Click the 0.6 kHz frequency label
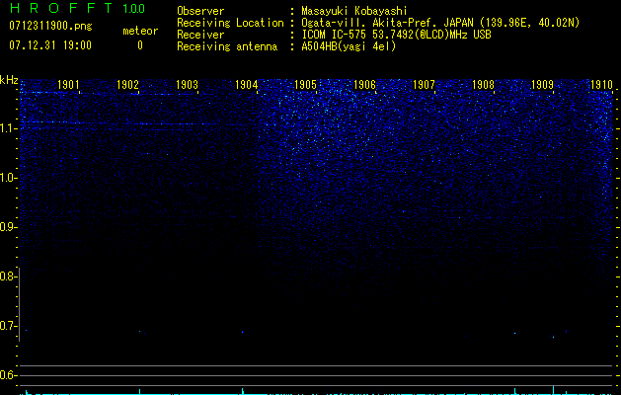Image resolution: width=621 pixels, height=395 pixels. coord(8,375)
